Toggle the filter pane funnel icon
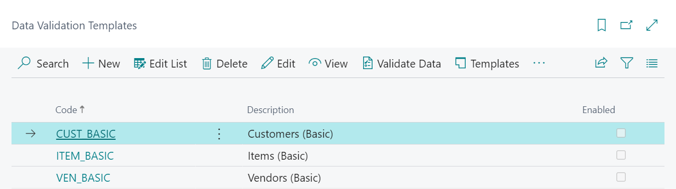The height and width of the screenshot is (189, 676). coord(627,63)
